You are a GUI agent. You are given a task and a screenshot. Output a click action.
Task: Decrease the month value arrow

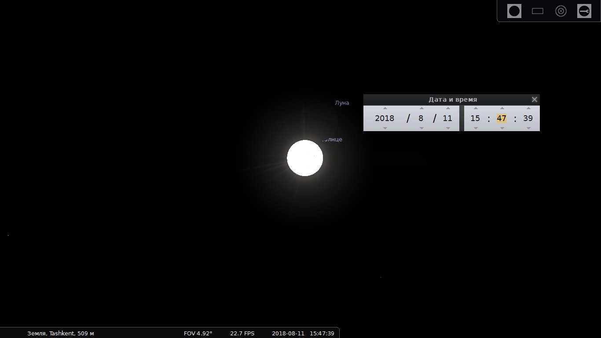pos(421,128)
